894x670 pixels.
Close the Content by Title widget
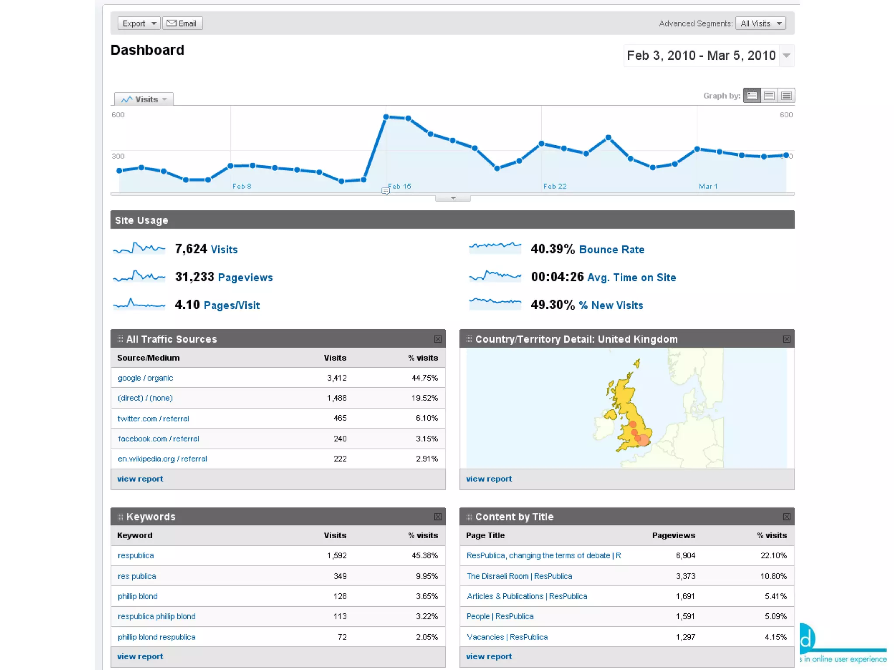click(787, 516)
